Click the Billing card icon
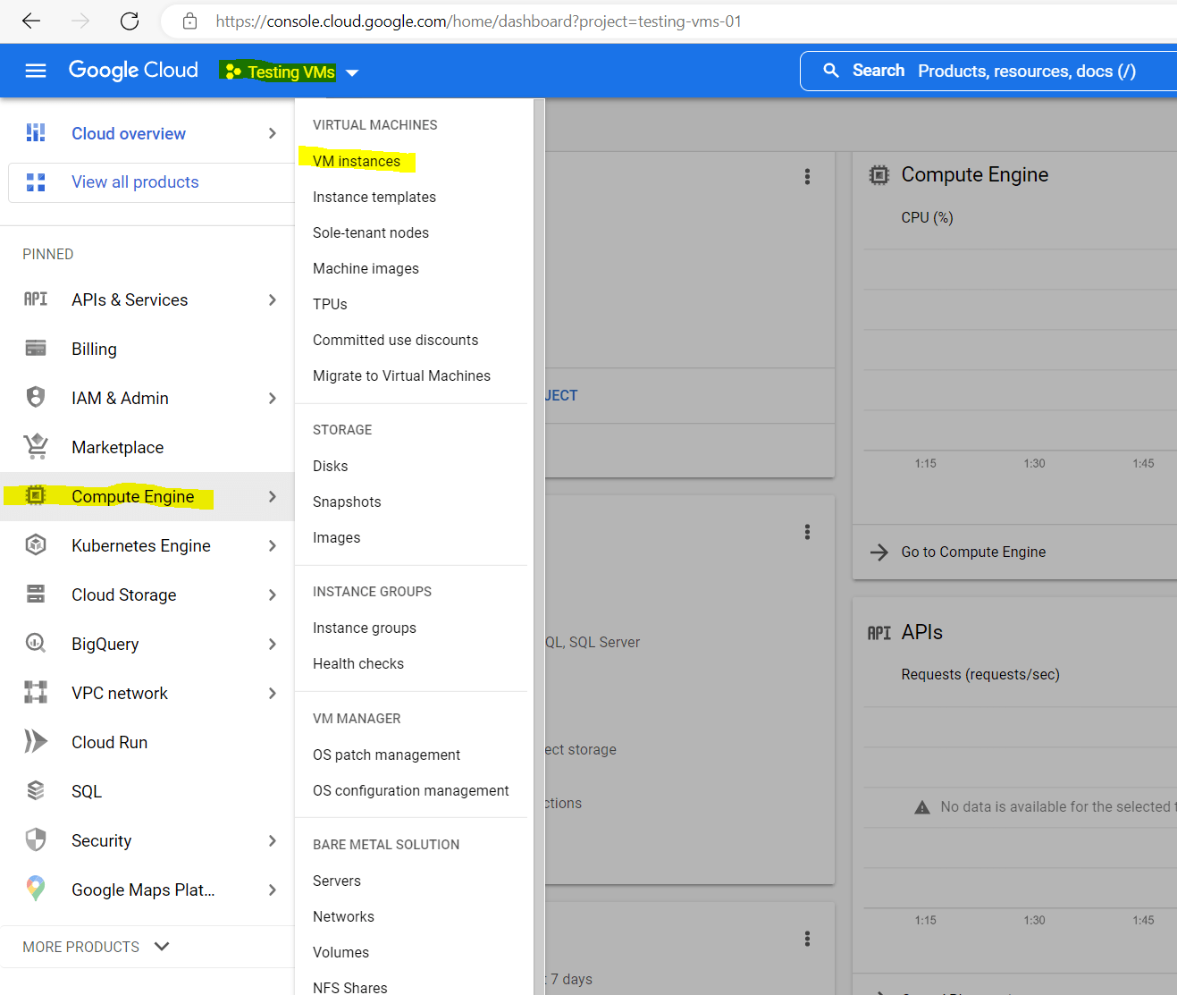Viewport: 1177px width, 995px height. pos(36,349)
